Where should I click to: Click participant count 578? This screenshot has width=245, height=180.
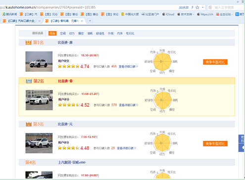(x=114, y=105)
